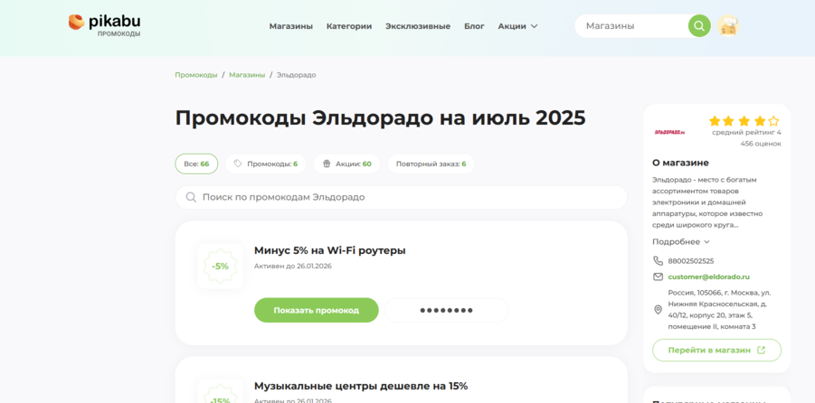The image size is (815, 403).
Task: Click the Перейти в магазин button
Action: pyautogui.click(x=716, y=350)
